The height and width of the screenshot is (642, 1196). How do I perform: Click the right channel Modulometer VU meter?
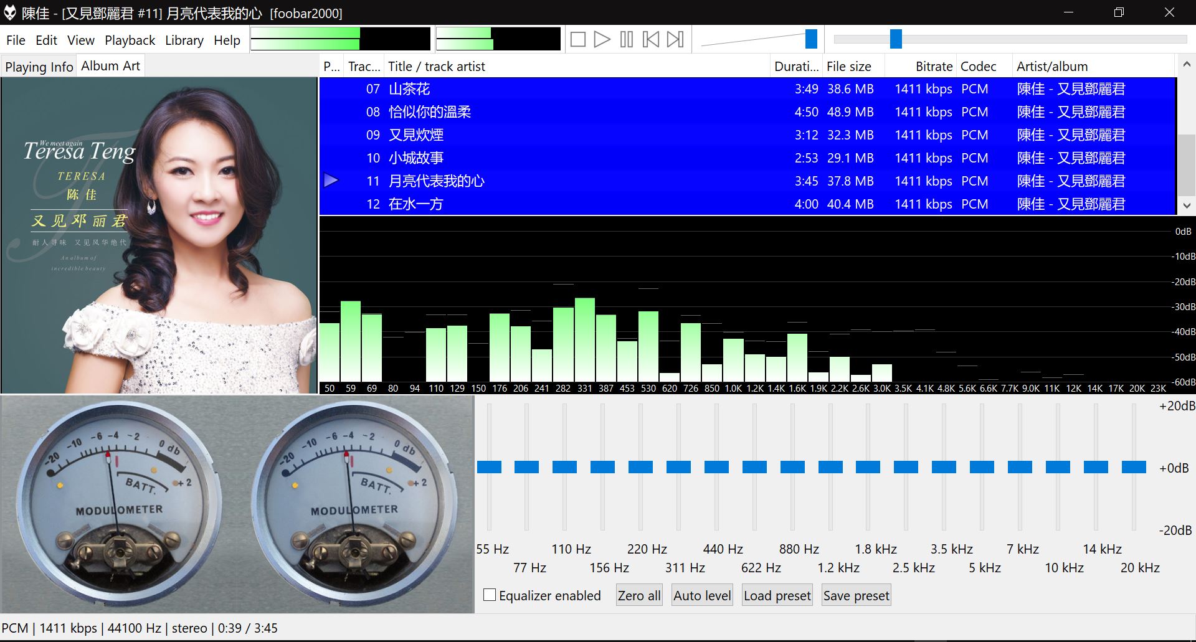pos(354,504)
